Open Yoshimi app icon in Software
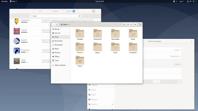The image size is (198, 111). pos(17,31)
